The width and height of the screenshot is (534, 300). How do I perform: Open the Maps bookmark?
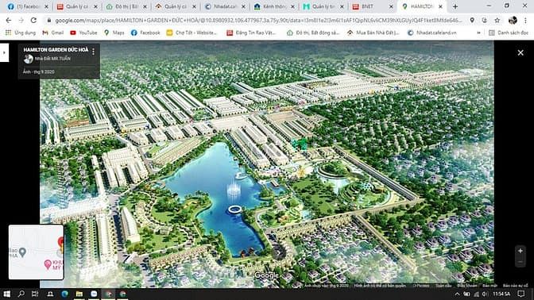[x=114, y=33]
